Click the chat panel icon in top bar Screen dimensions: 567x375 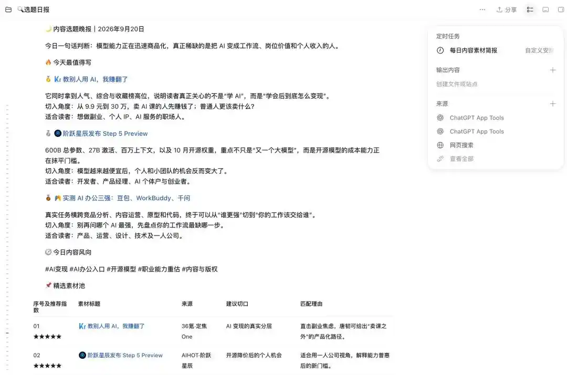pos(545,10)
